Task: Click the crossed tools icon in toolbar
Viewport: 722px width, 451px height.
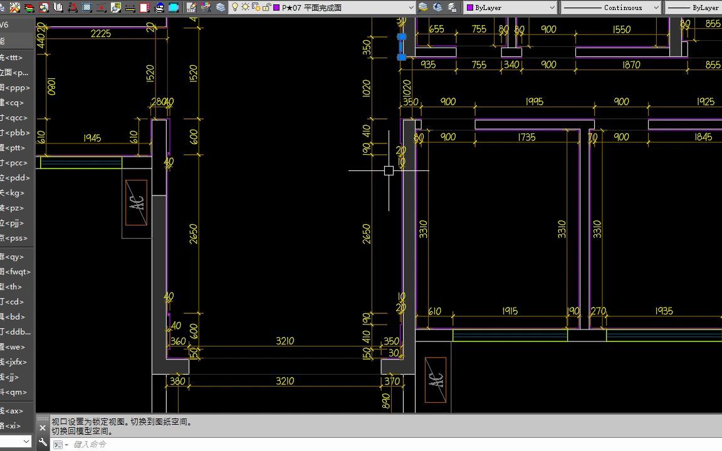Action: tap(15, 8)
